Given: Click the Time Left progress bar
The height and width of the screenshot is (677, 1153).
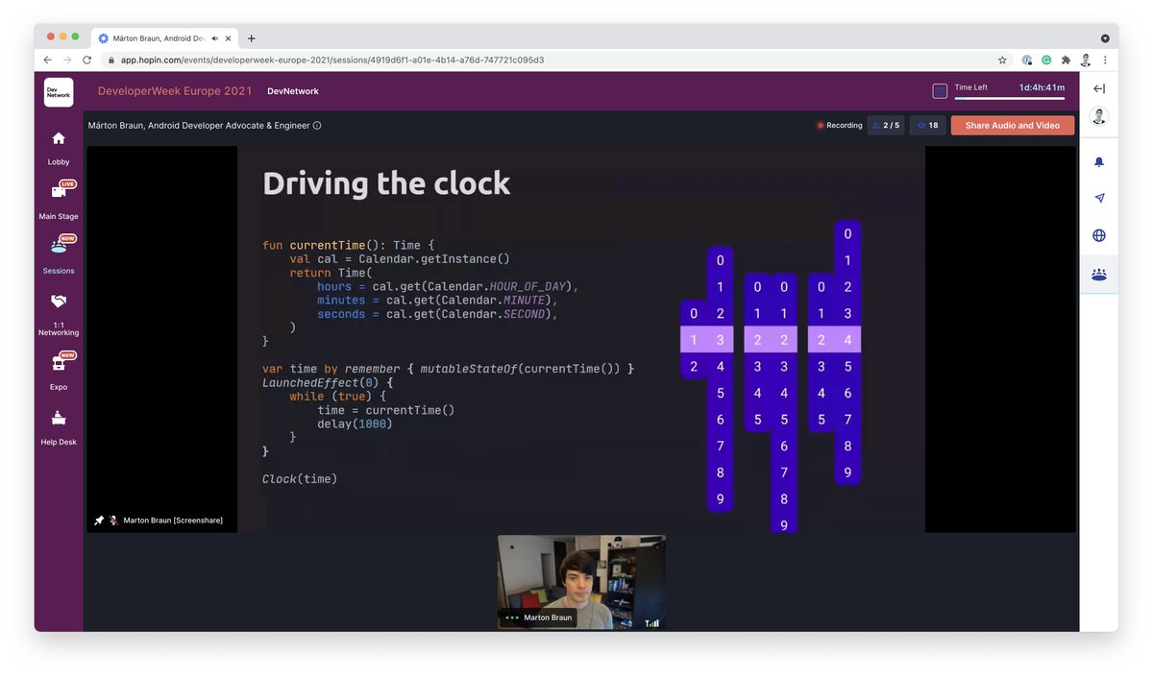Looking at the screenshot, I should click(x=1009, y=98).
